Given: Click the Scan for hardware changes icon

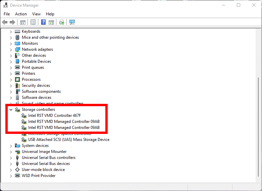Looking at the screenshot, I should click(72, 22).
